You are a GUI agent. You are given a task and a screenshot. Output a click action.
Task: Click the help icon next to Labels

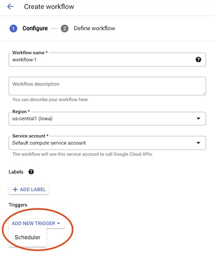pyautogui.click(x=31, y=172)
